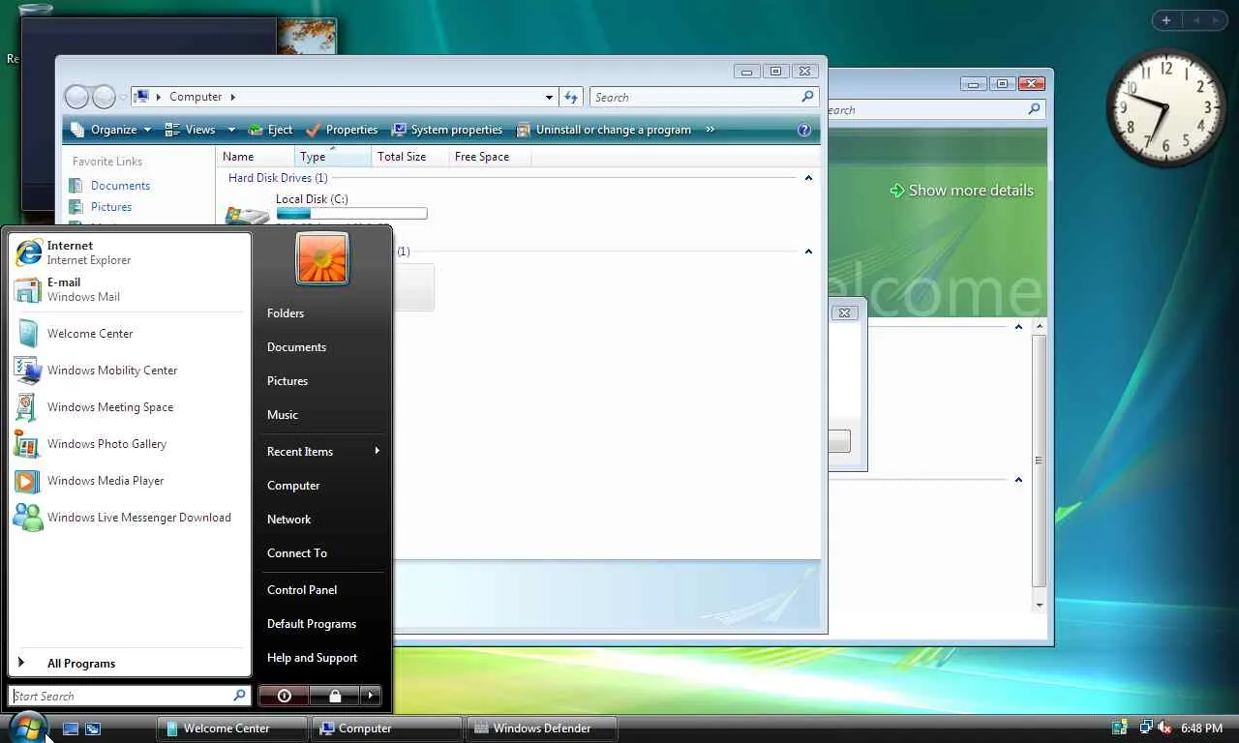This screenshot has height=743, width=1239.
Task: Open Pictures in Favorite Links
Action: coord(111,207)
